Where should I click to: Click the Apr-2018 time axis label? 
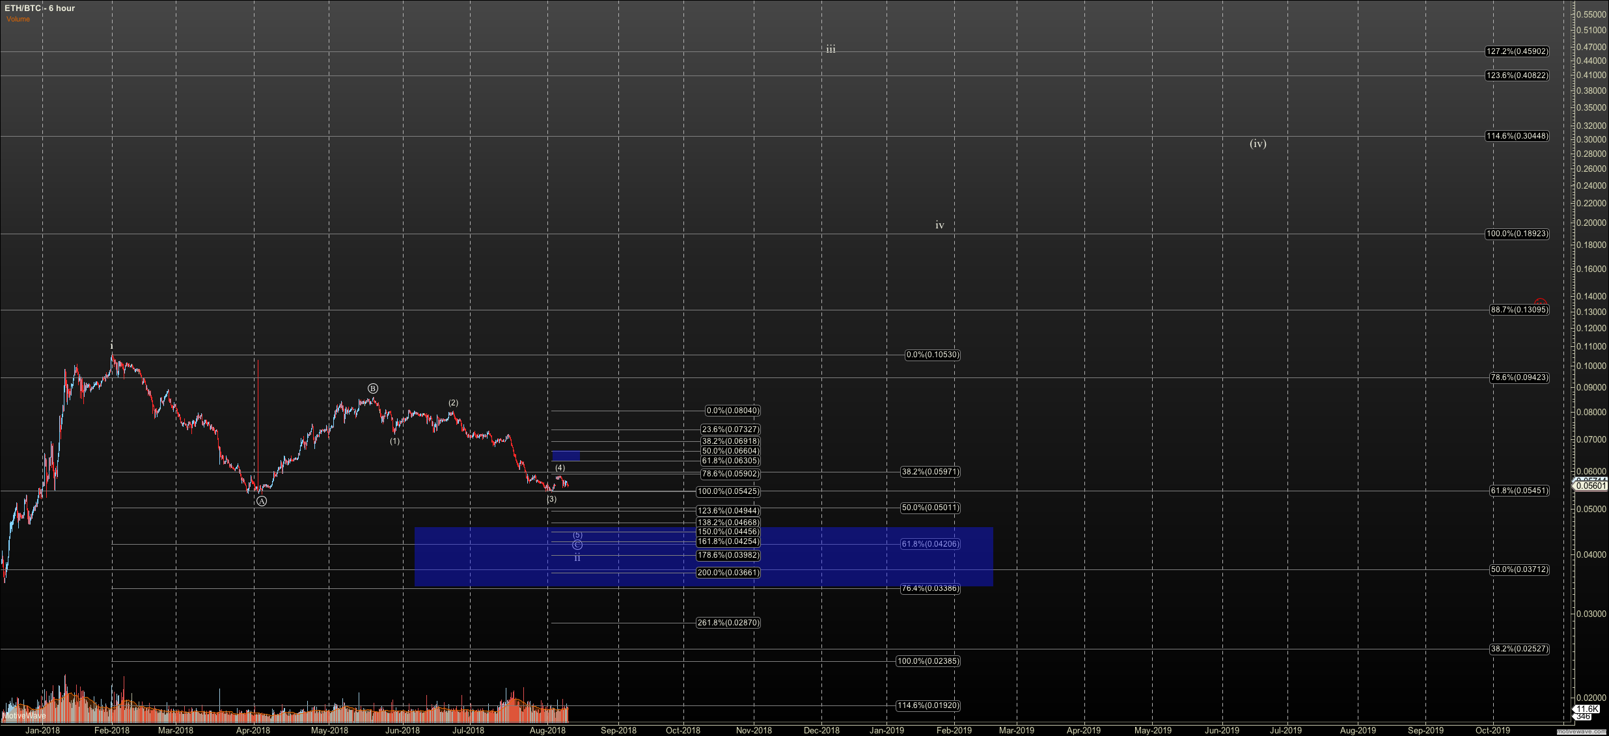[253, 730]
